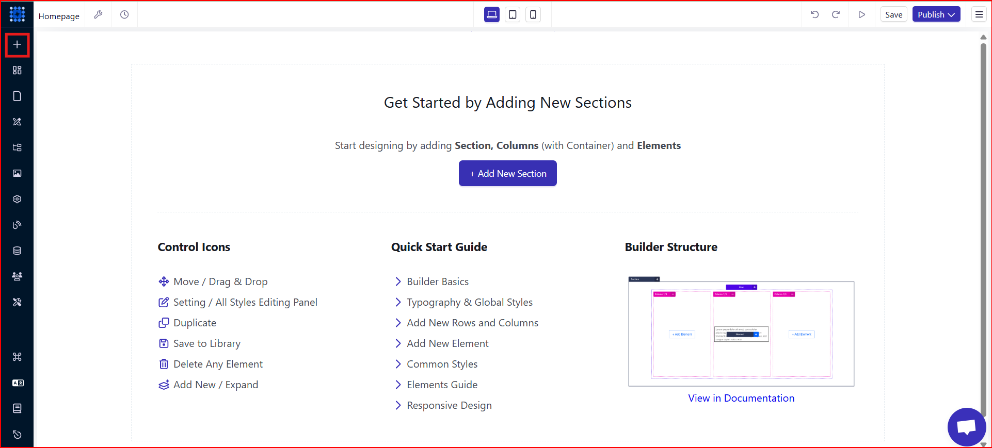This screenshot has width=992, height=448.
Task: Open the layout blocks grid icon
Action: click(x=17, y=70)
